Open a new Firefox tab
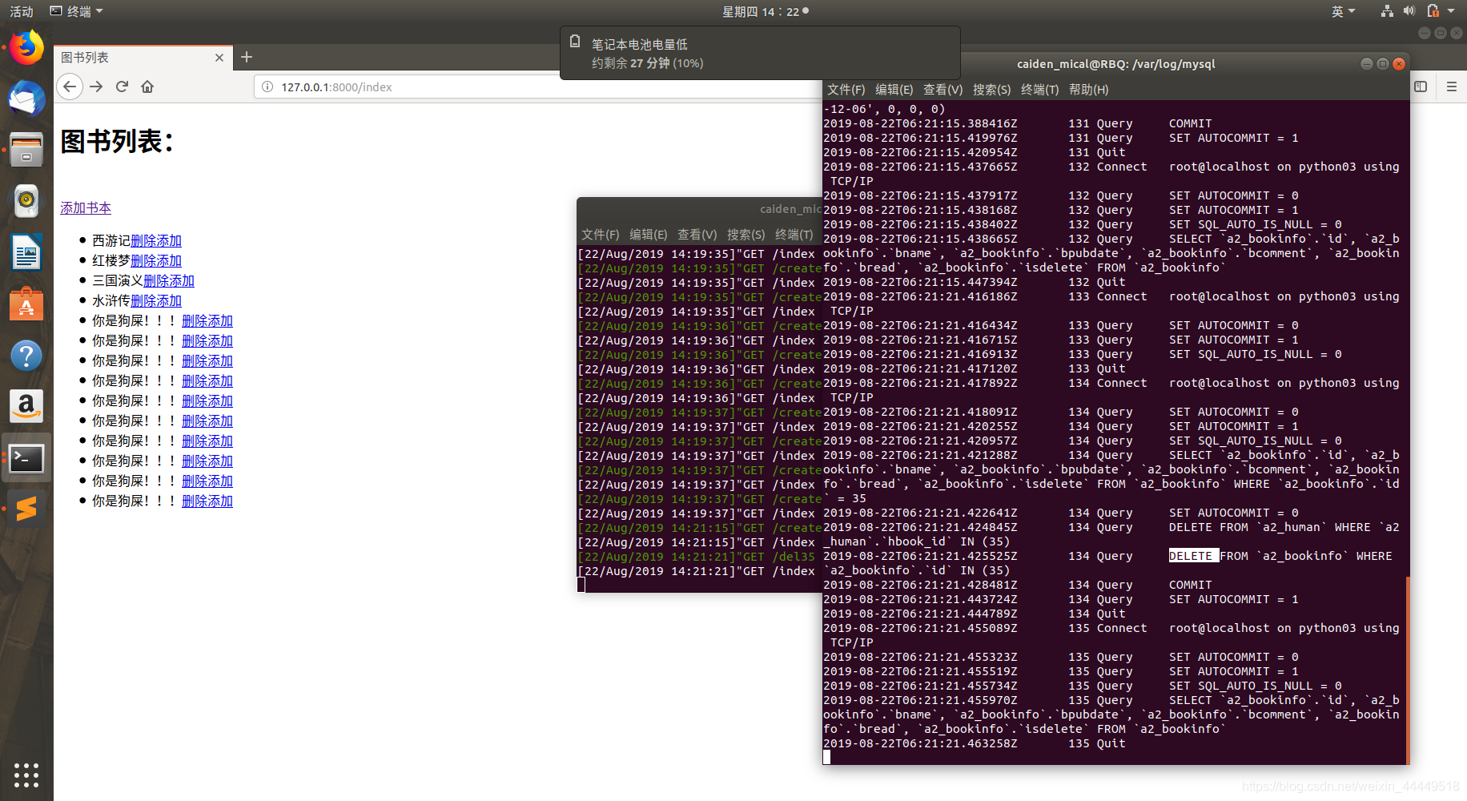The height and width of the screenshot is (801, 1467). point(247,57)
